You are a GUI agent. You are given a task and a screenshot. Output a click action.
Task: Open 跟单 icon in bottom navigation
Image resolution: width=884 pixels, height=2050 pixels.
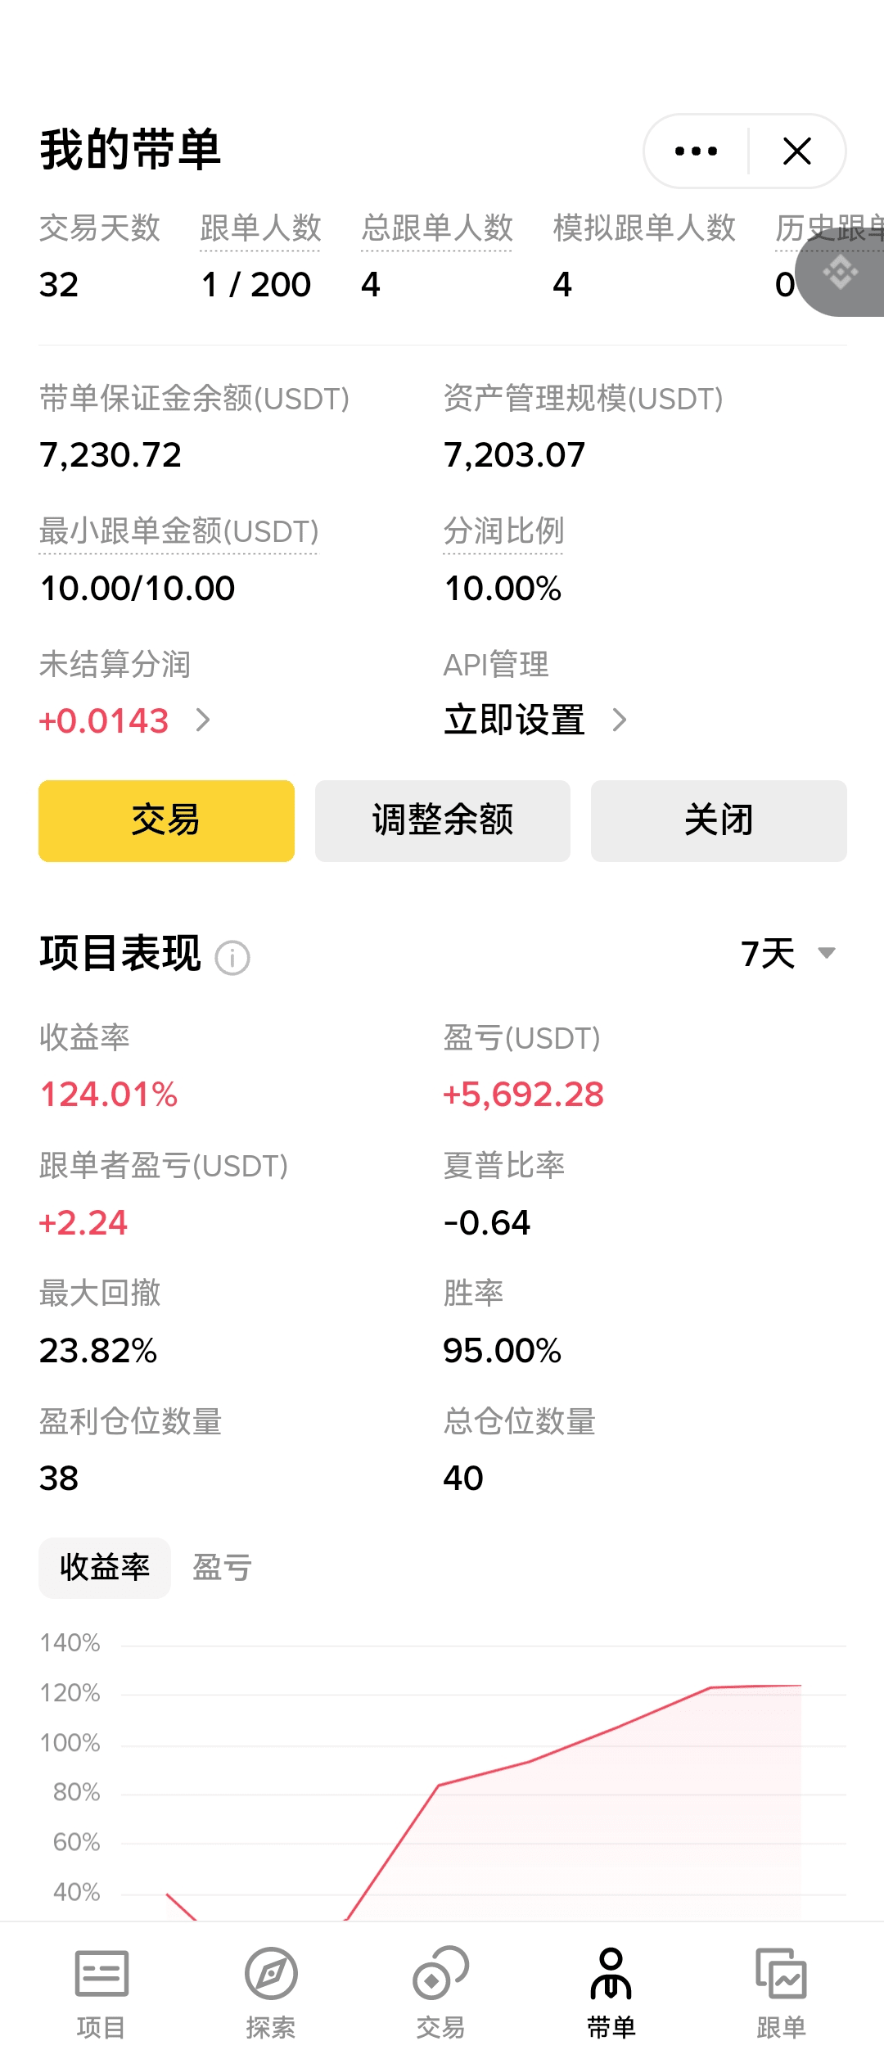pos(781,1991)
